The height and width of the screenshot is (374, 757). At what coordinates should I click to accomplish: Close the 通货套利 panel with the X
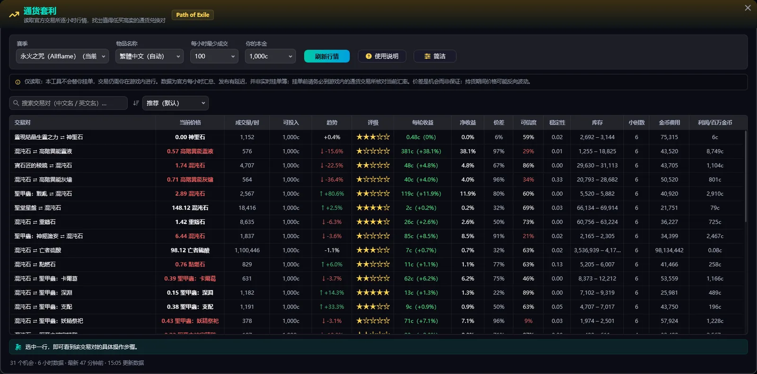point(748,8)
